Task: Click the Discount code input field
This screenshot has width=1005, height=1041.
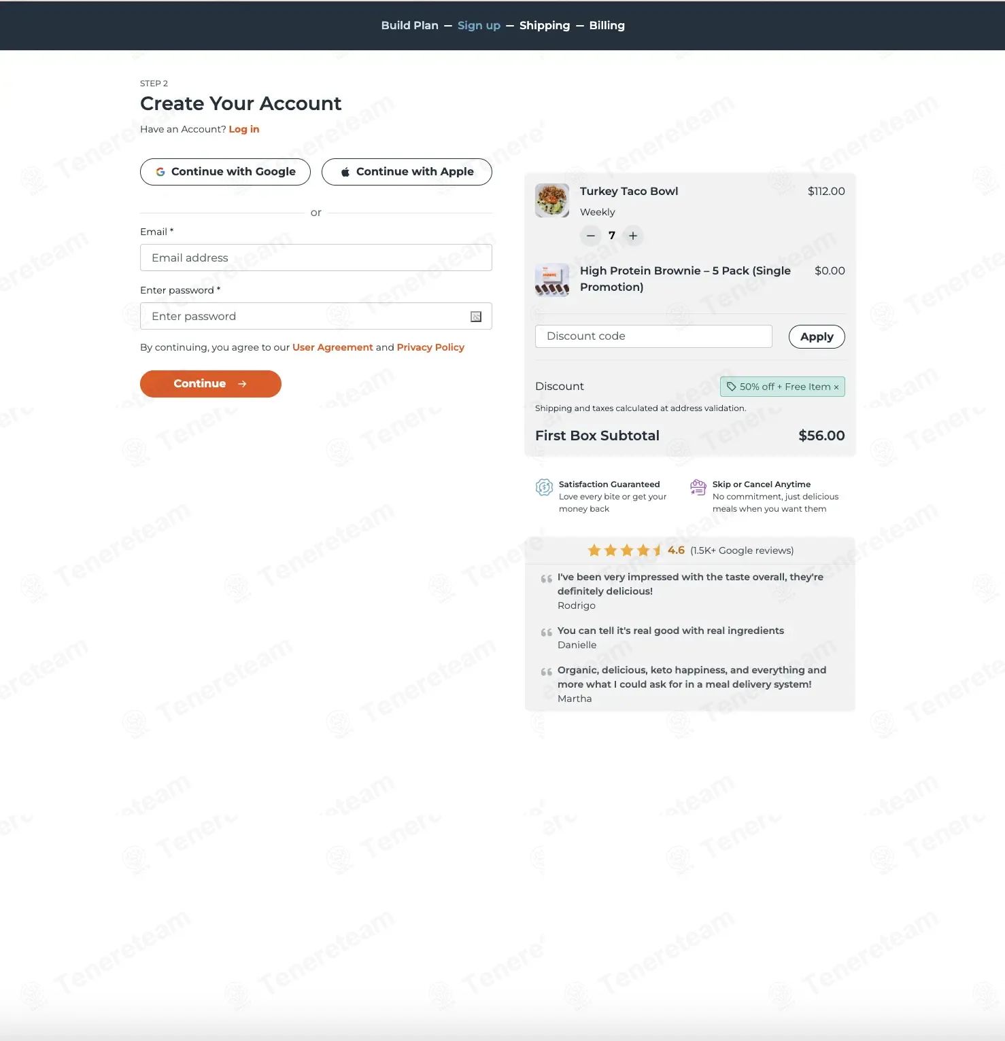Action: (653, 336)
